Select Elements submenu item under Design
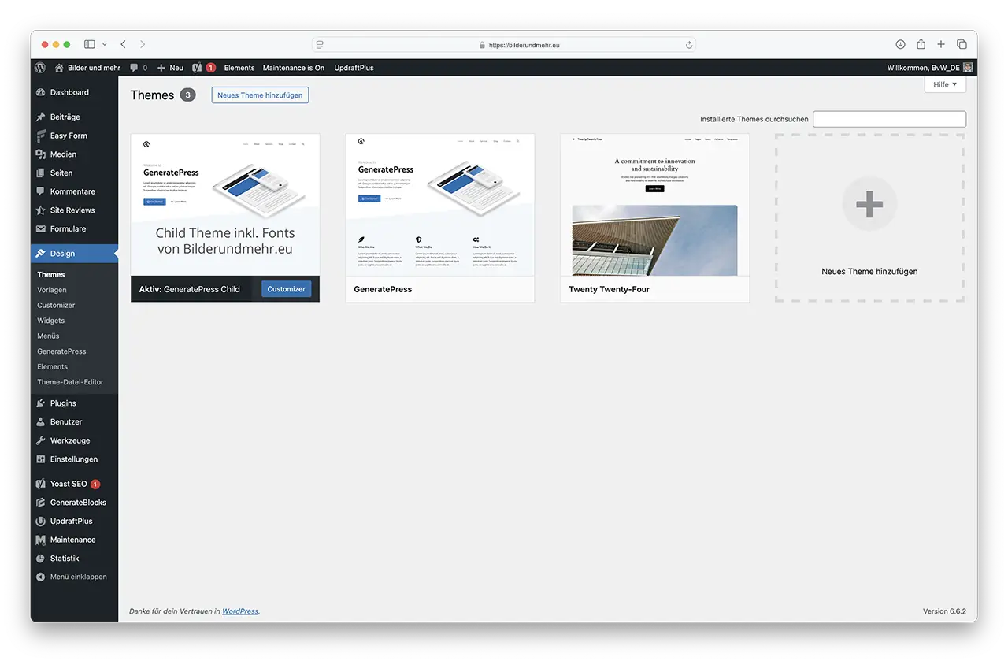Screen dimensions: 1008x672 (x=53, y=366)
